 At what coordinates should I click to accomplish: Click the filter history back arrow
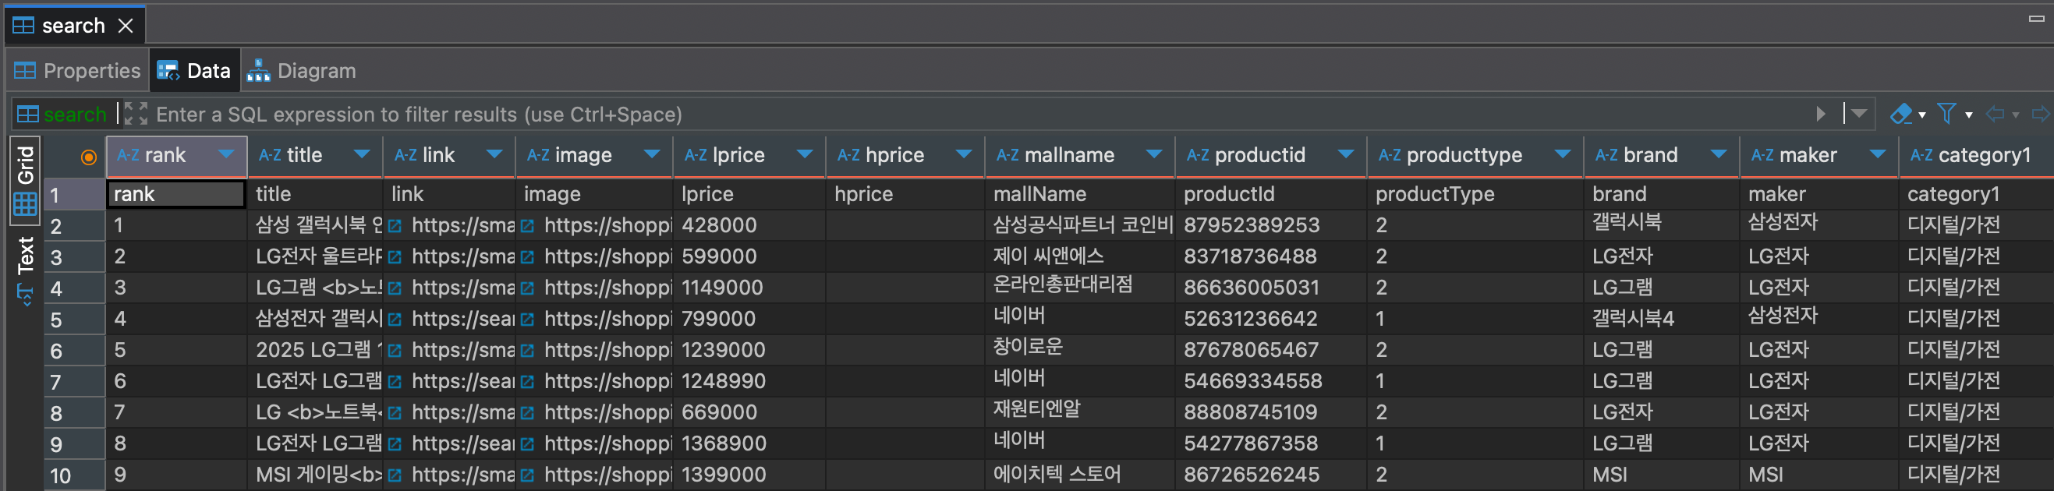pos(1995,114)
